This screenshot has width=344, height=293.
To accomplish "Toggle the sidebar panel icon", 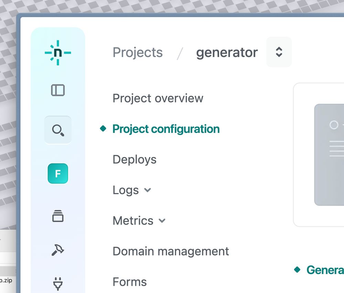I will (x=58, y=90).
